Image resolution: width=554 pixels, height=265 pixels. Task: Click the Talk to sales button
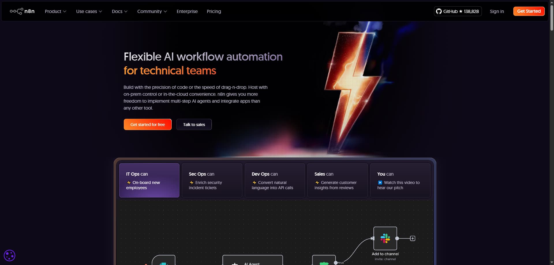click(x=194, y=125)
